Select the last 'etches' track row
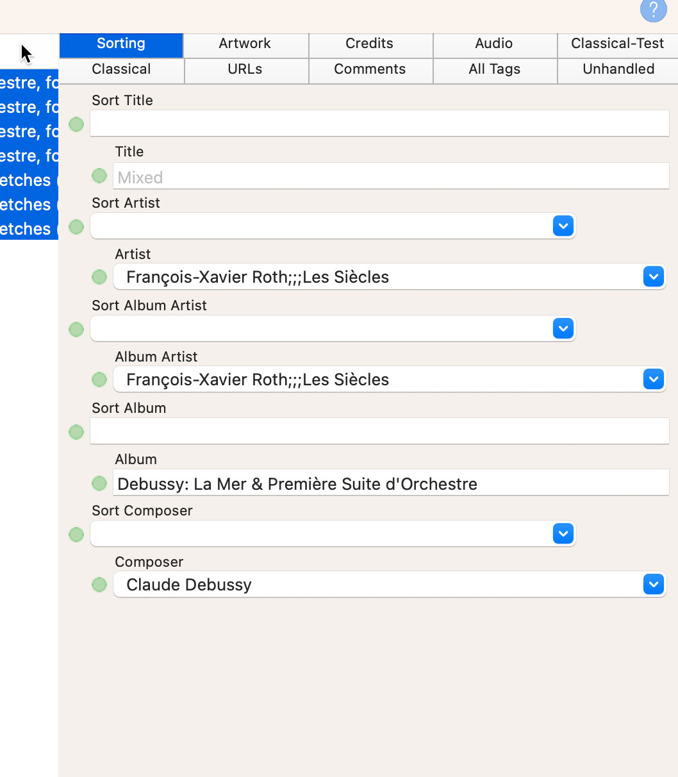This screenshot has width=678, height=777. [29, 229]
